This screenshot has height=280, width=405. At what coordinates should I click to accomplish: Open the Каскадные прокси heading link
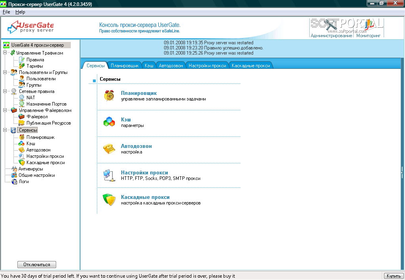pyautogui.click(x=145, y=197)
